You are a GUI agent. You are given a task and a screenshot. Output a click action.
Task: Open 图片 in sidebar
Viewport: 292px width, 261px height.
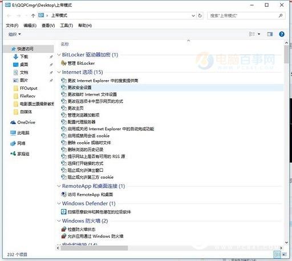pyautogui.click(x=24, y=80)
